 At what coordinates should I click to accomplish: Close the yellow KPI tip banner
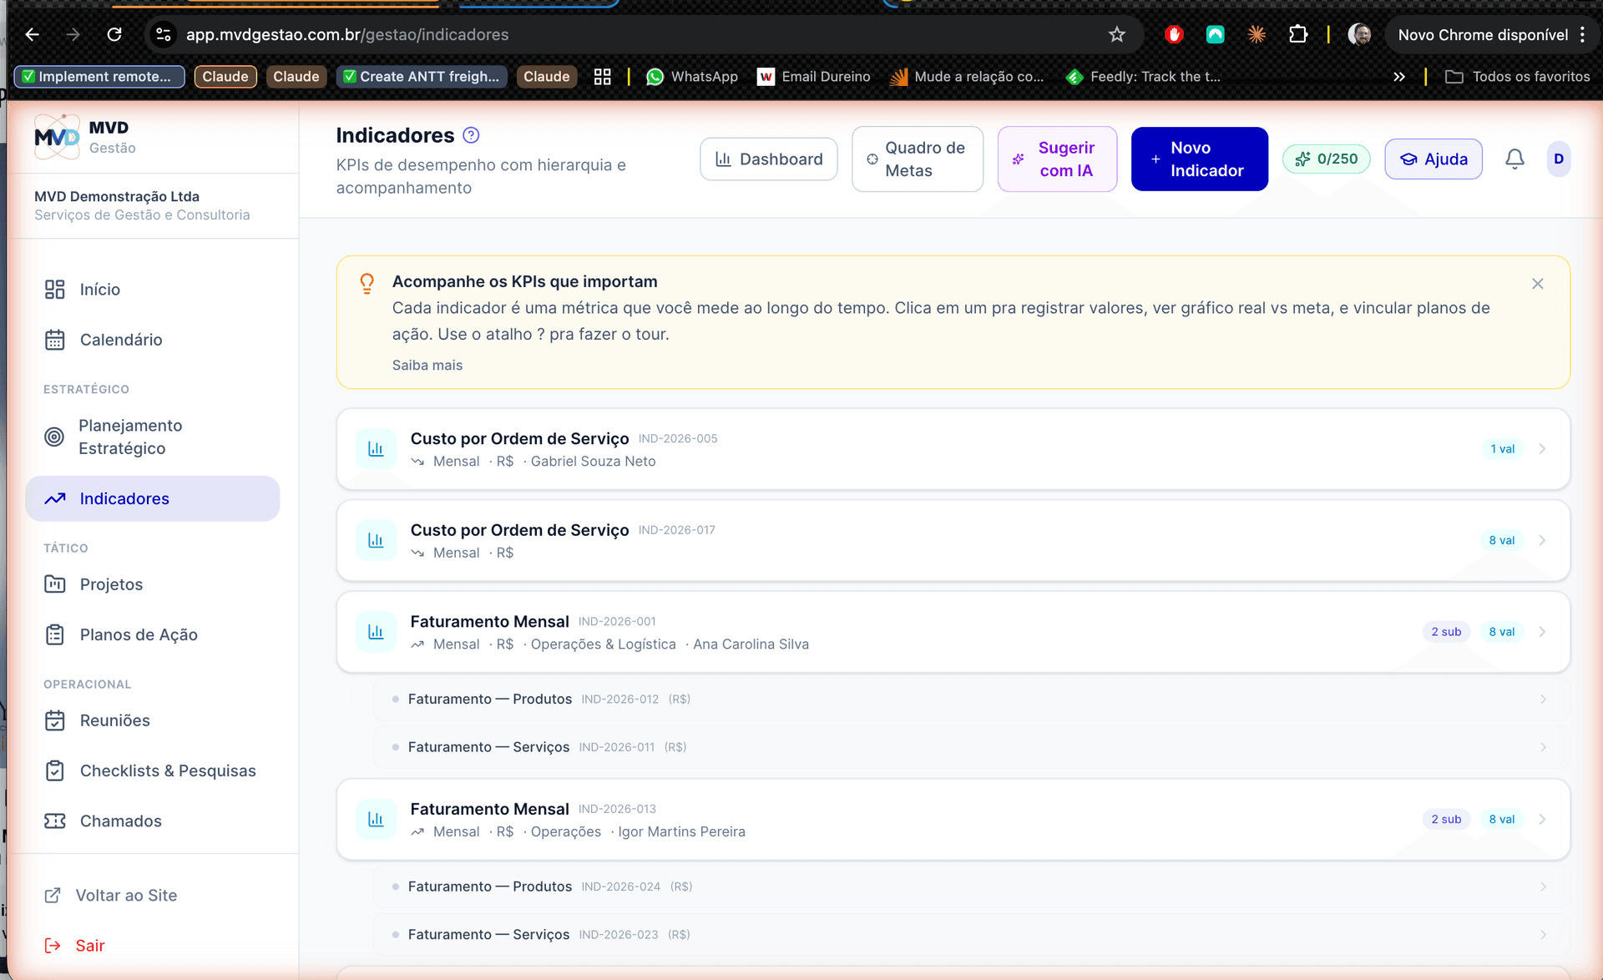(1537, 284)
